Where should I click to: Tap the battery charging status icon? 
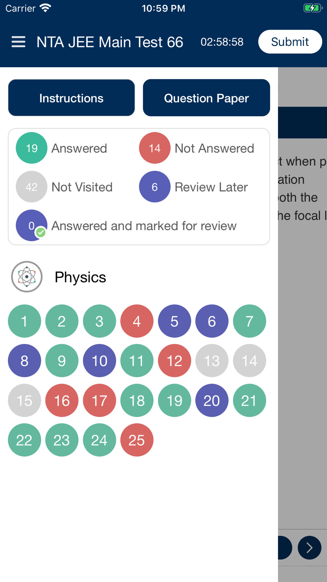tap(313, 8)
